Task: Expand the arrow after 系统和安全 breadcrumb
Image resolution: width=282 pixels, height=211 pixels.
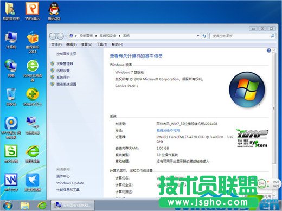Action: [x=119, y=36]
